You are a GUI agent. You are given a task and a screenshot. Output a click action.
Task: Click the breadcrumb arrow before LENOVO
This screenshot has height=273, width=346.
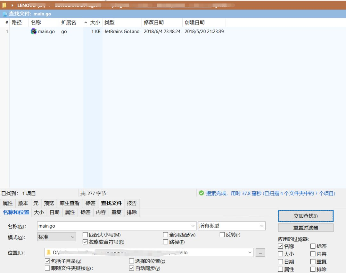12,5
